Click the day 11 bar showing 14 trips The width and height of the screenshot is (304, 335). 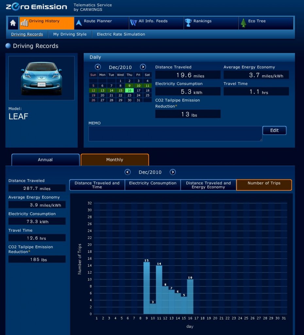[x=159, y=290]
